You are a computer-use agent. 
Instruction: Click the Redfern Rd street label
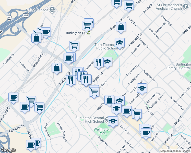point(161,27)
